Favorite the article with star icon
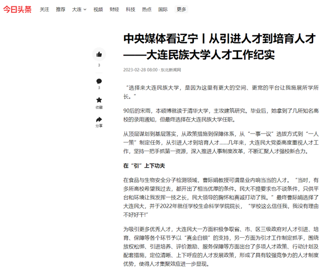Viewport: 323px width, 268px height. pos(99,100)
